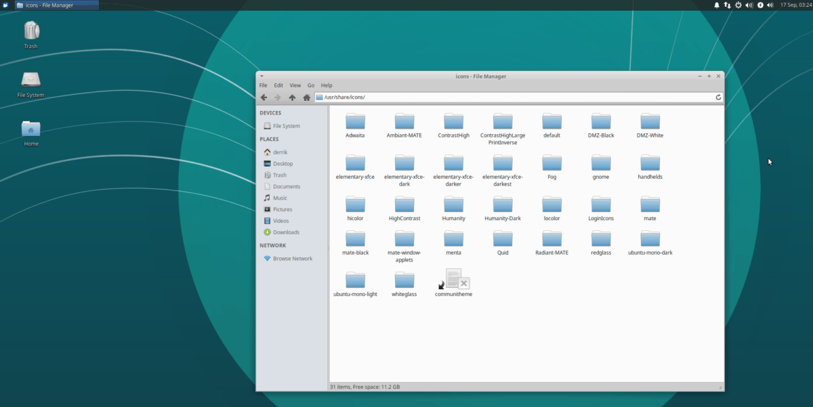Click Browse Network under Network
The image size is (813, 407).
click(x=289, y=258)
